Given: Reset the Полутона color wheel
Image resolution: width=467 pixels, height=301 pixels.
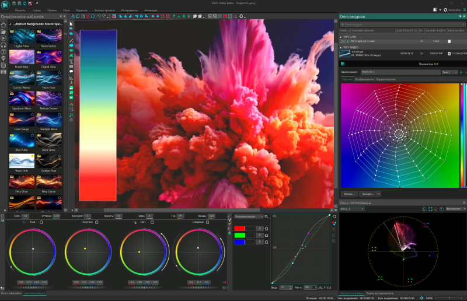Looking at the screenshot, I should tap(97, 222).
